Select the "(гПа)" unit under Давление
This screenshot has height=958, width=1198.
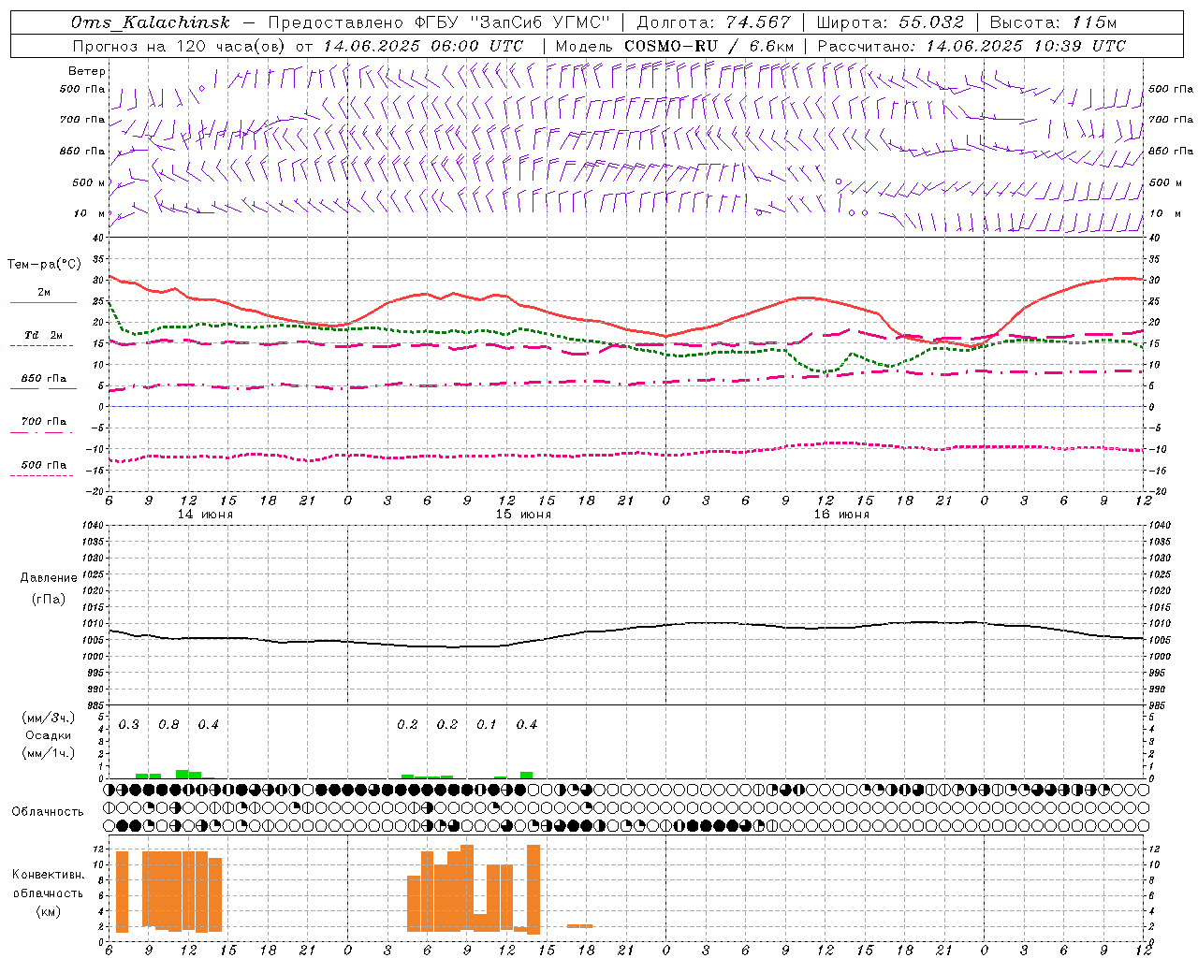(48, 599)
